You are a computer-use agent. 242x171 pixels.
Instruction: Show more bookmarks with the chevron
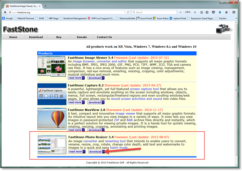pos(236,18)
